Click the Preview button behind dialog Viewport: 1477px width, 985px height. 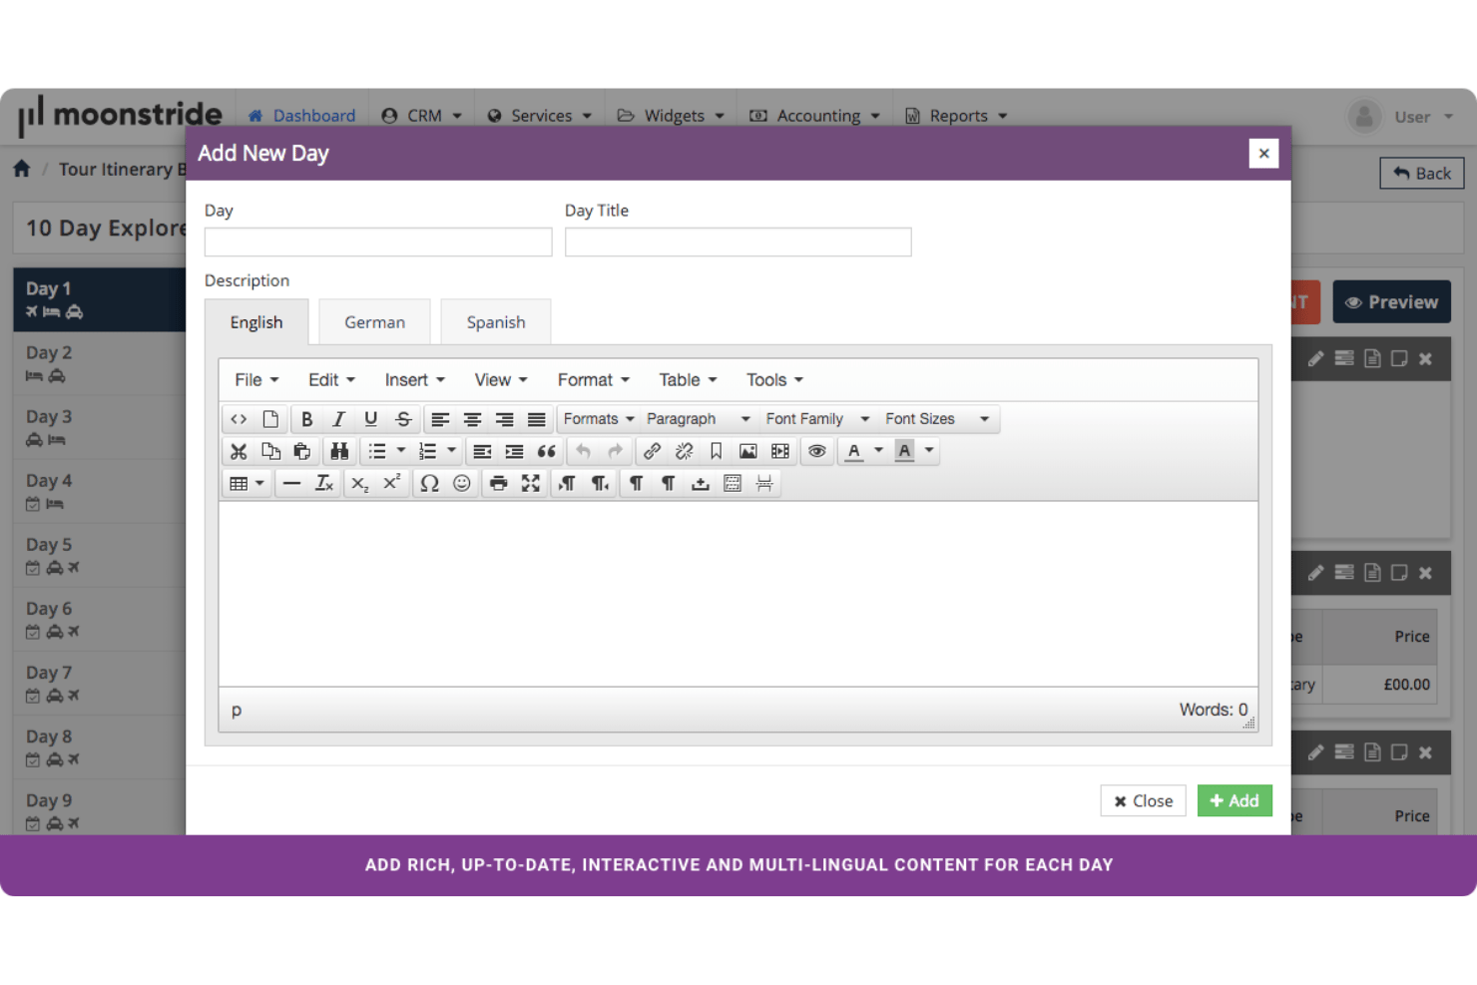[x=1391, y=301]
